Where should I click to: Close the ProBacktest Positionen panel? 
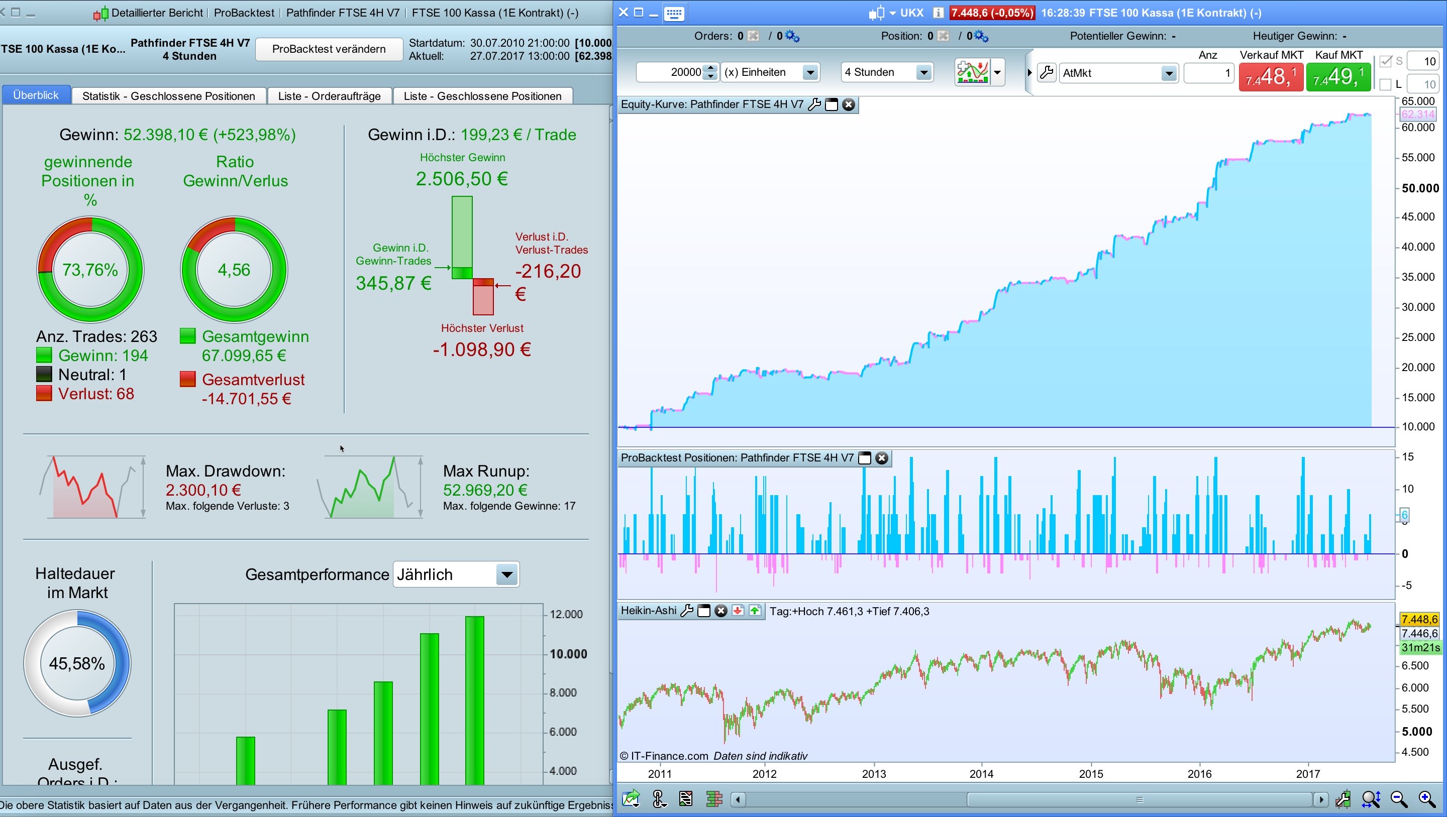point(882,458)
